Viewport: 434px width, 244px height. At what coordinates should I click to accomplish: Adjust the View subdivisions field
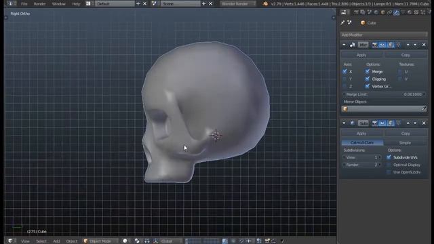[361, 157]
